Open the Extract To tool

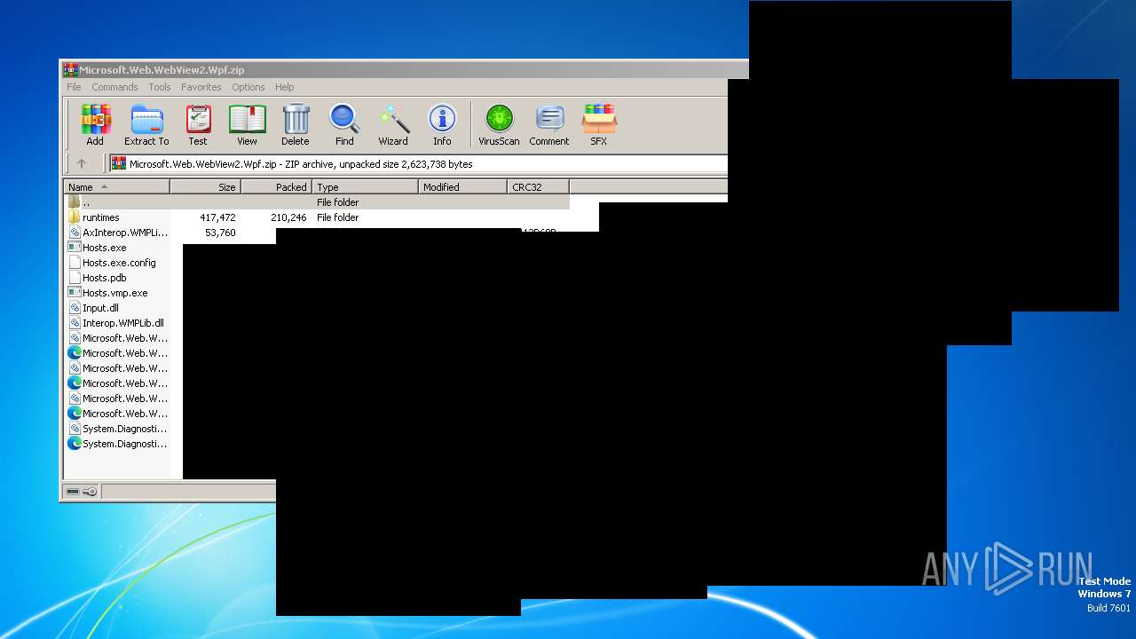coord(146,125)
